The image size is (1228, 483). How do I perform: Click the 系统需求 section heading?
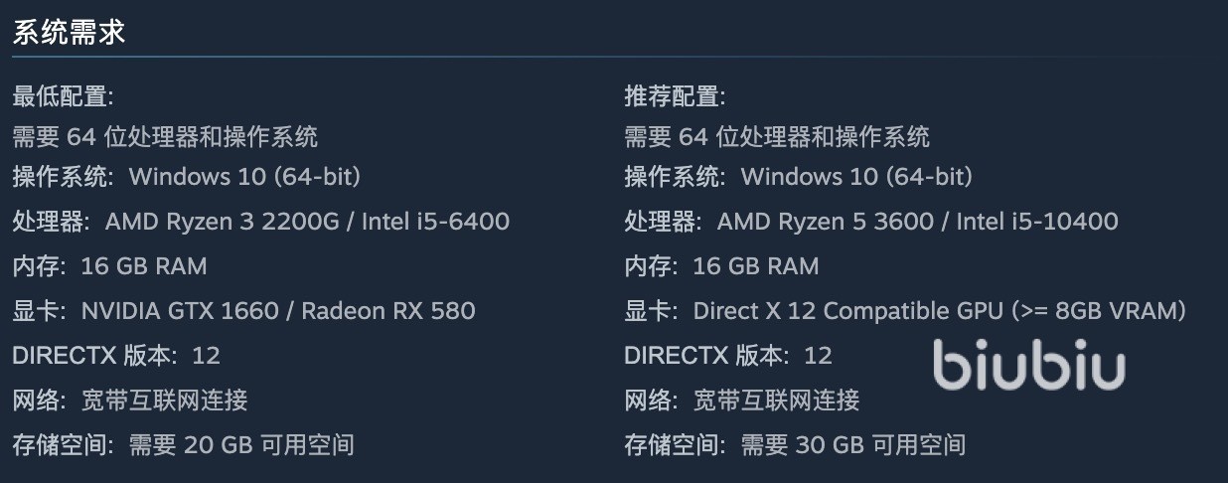pyautogui.click(x=69, y=32)
